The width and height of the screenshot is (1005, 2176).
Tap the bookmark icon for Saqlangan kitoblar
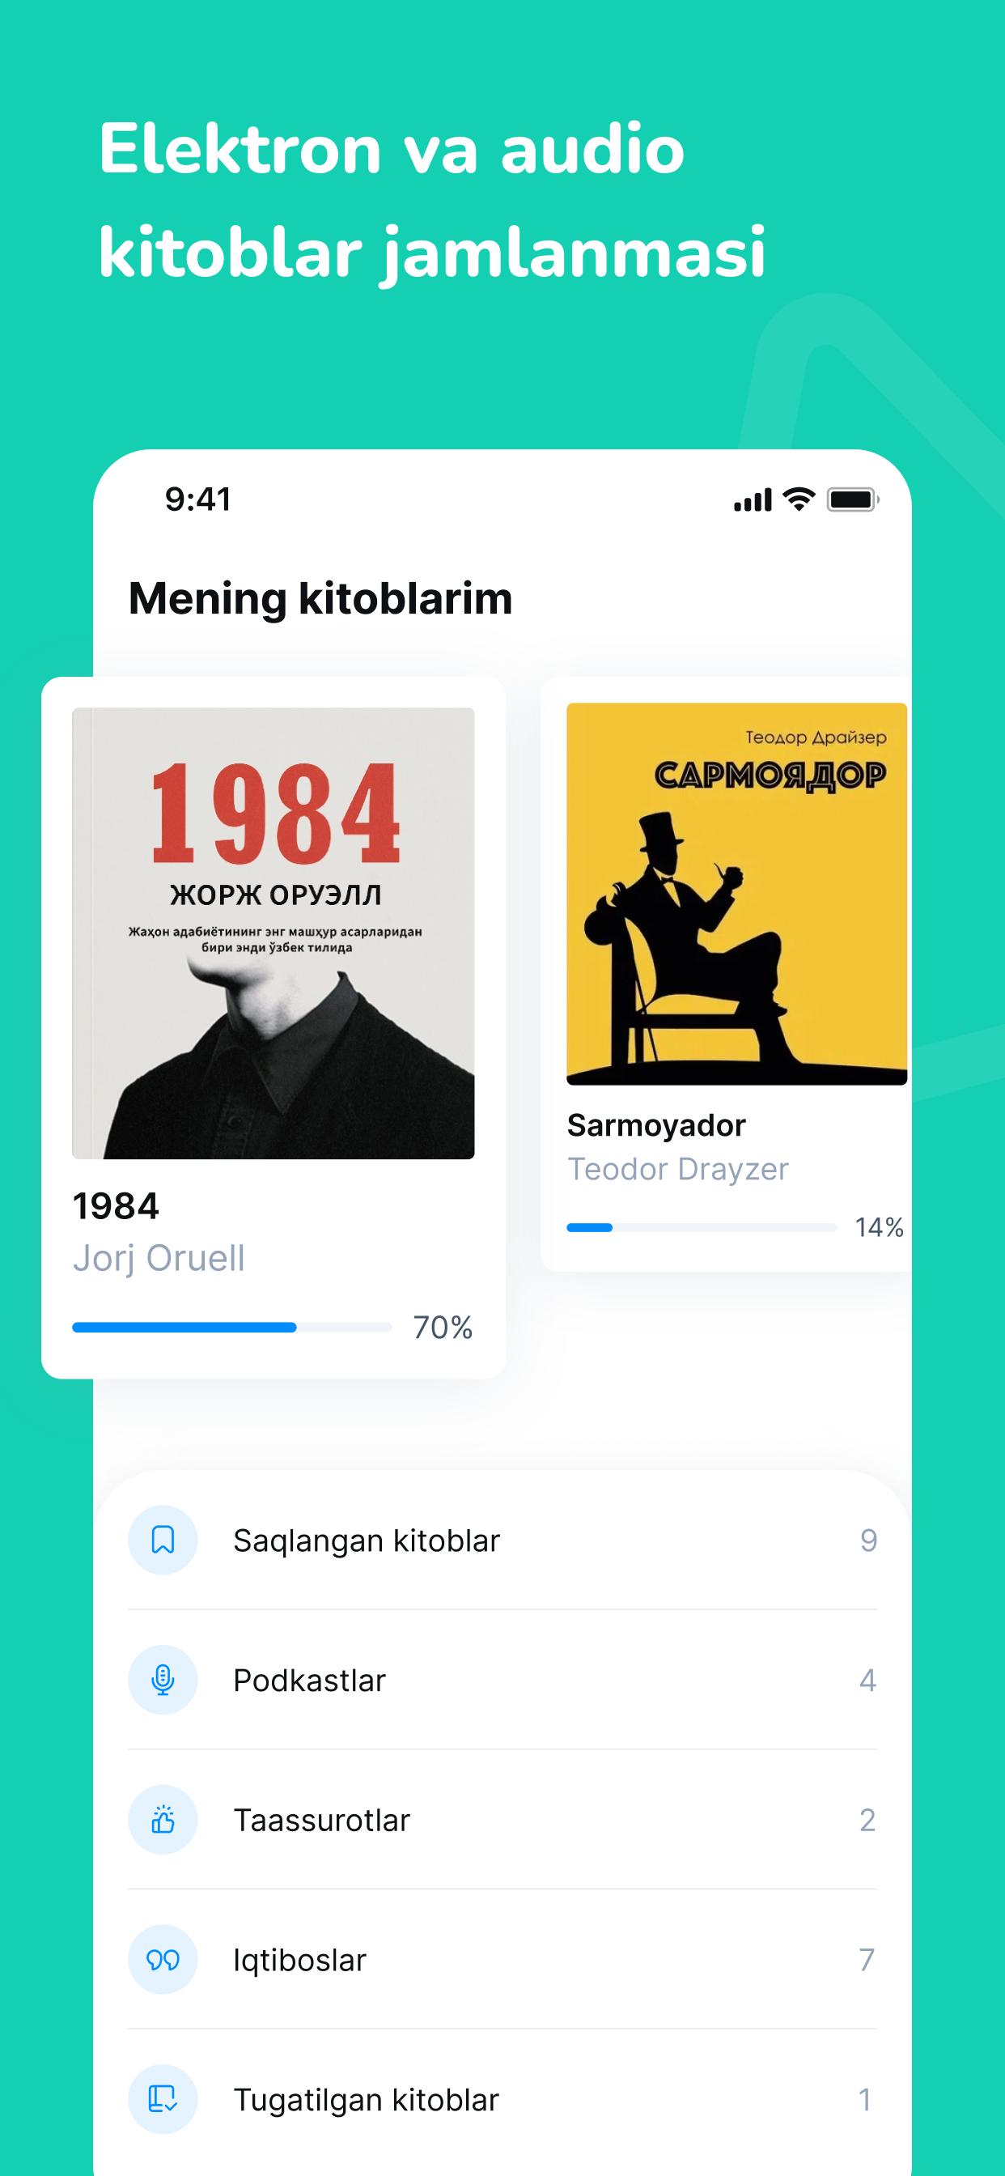(x=162, y=1540)
